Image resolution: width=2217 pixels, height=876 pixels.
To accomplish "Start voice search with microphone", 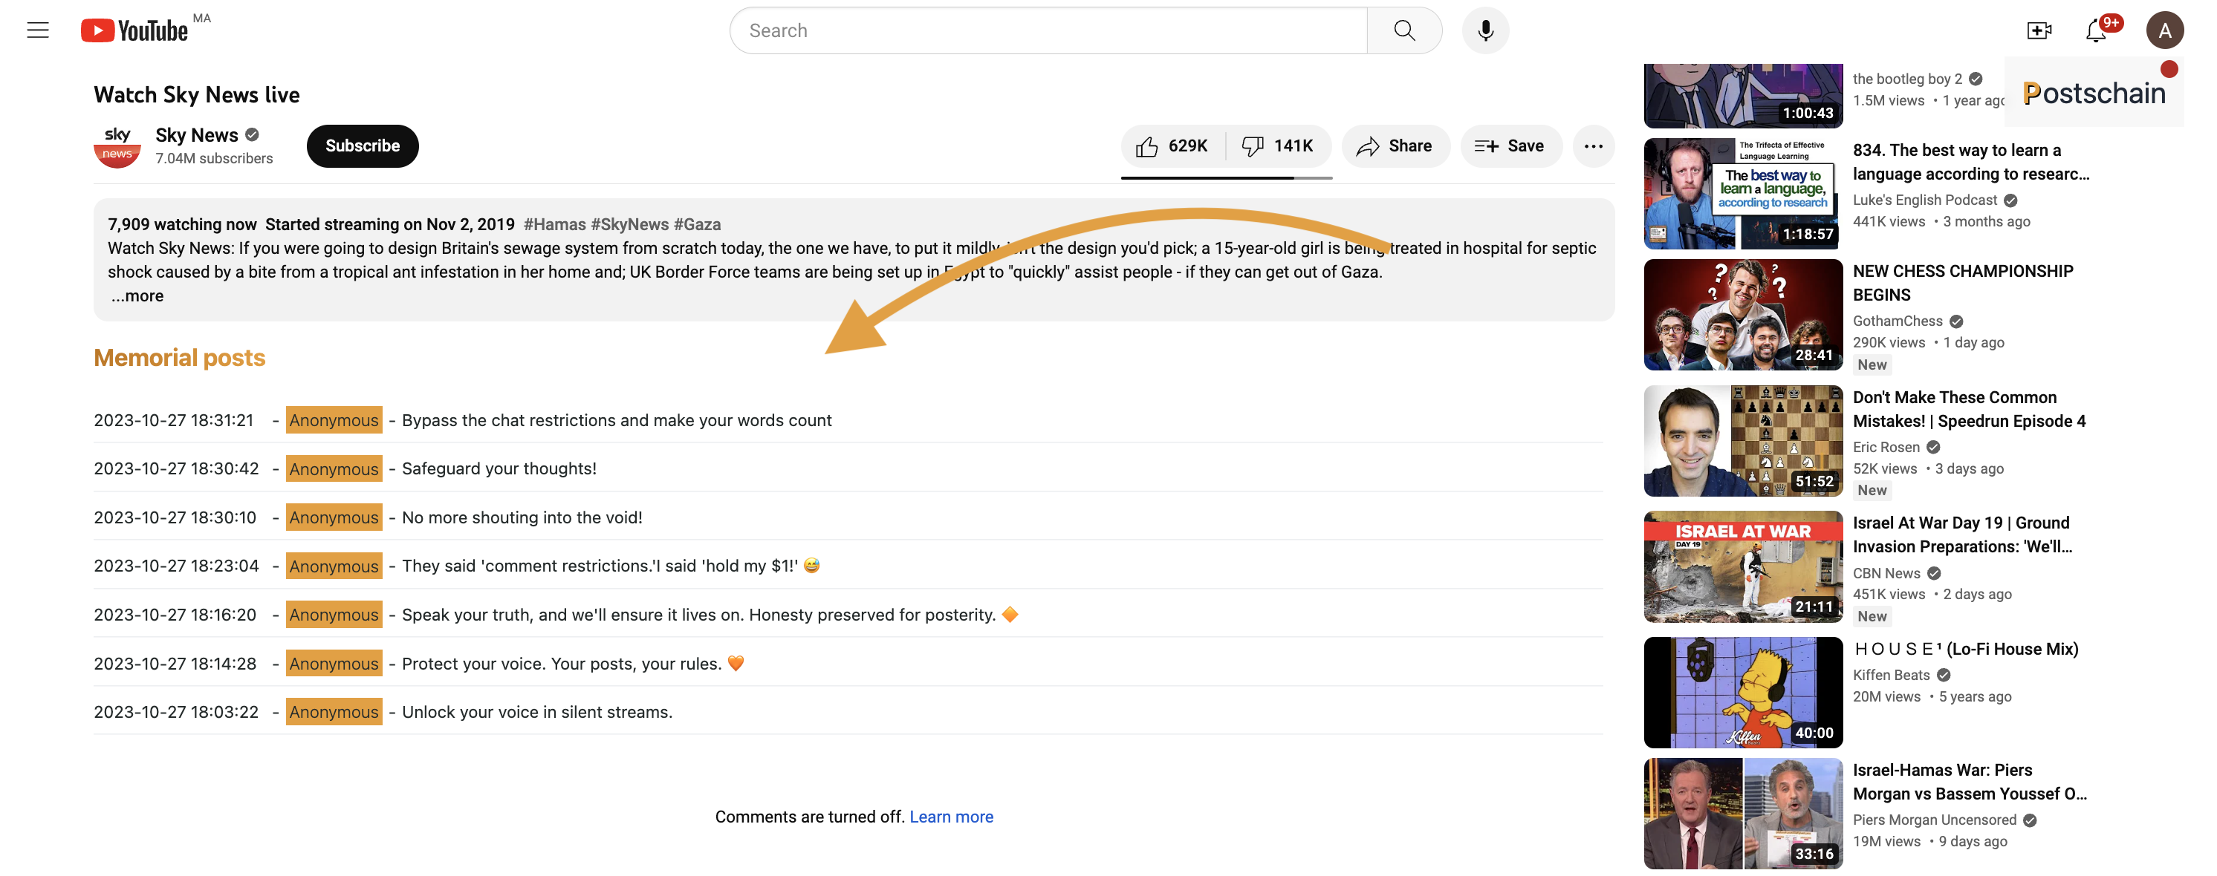I will (1484, 30).
